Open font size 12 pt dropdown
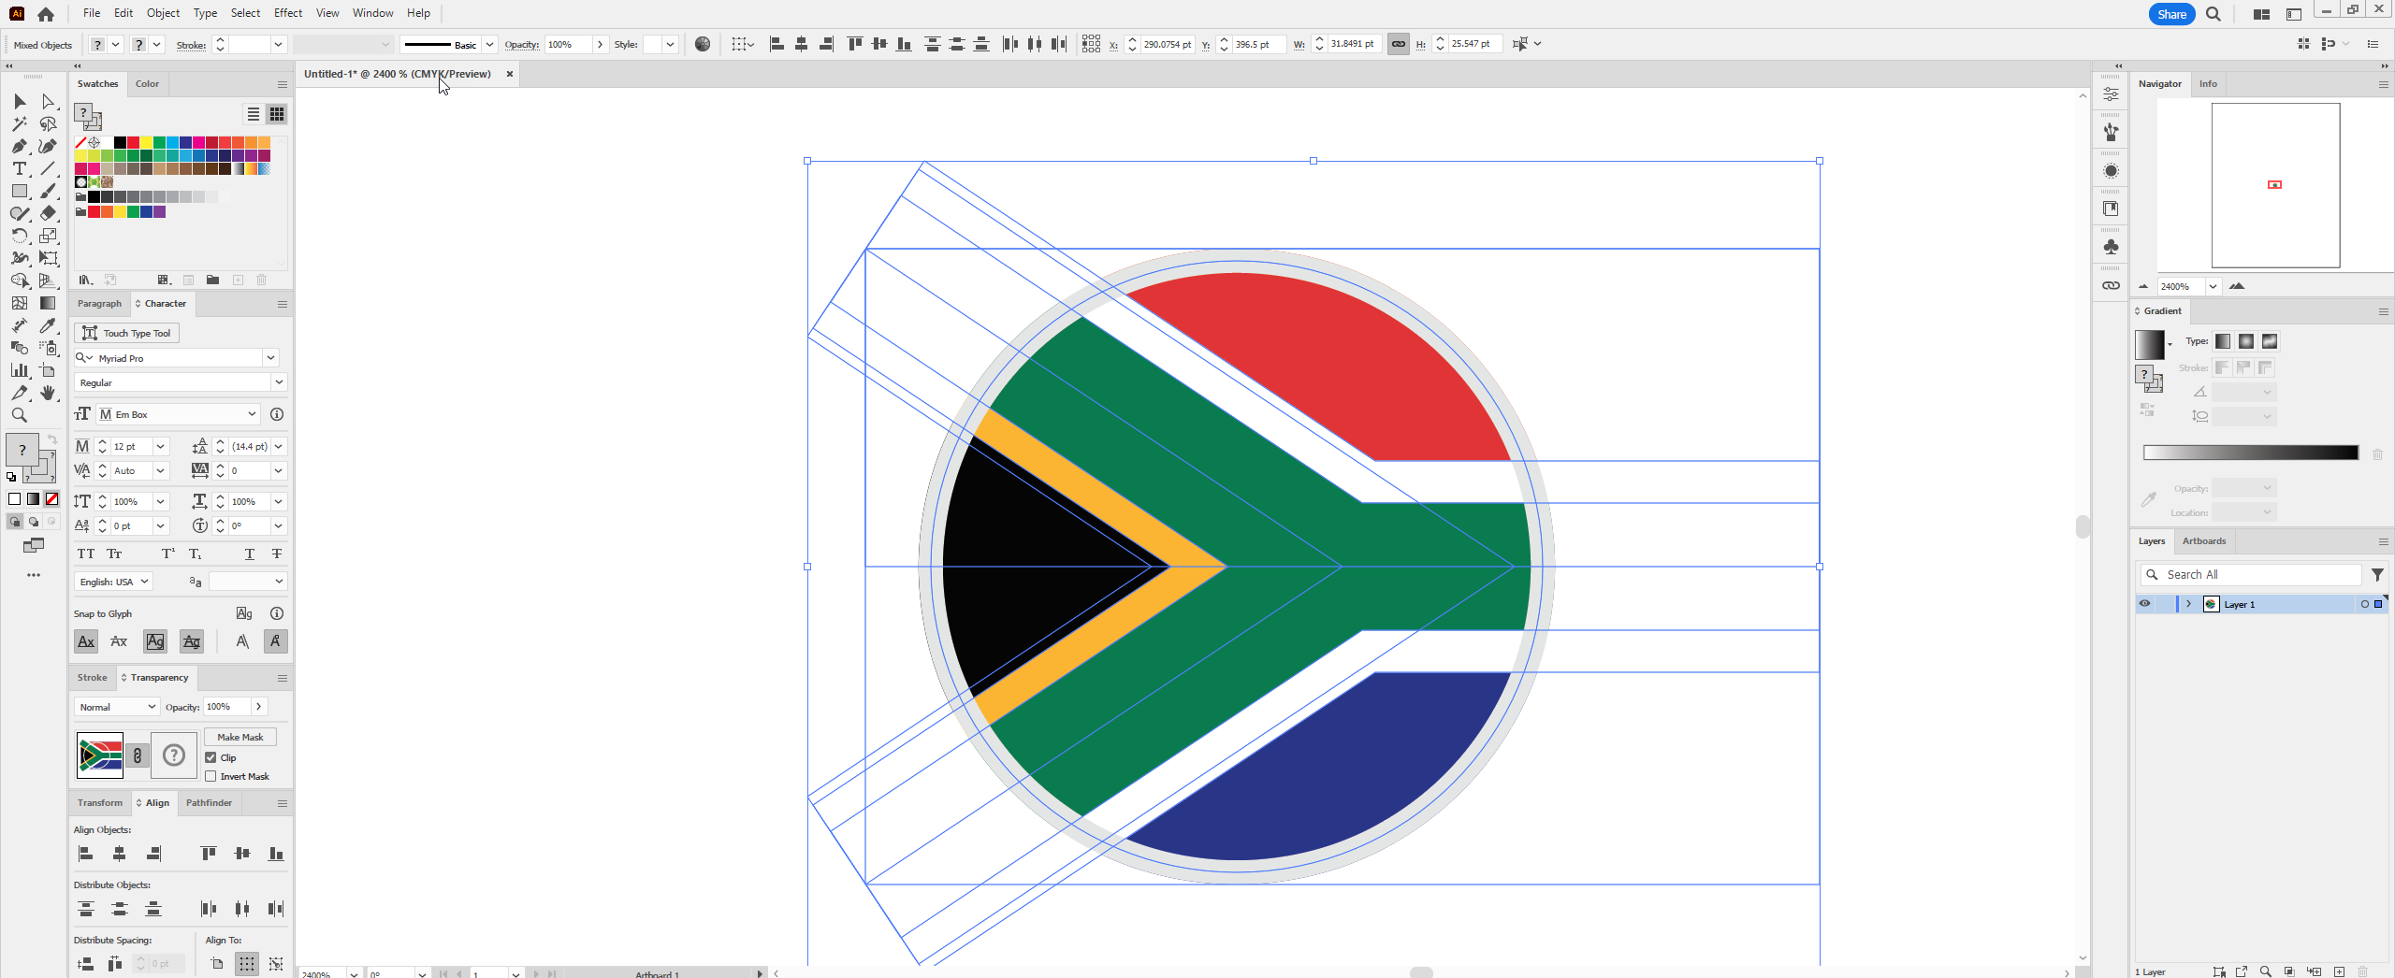This screenshot has height=978, width=2395. click(160, 447)
